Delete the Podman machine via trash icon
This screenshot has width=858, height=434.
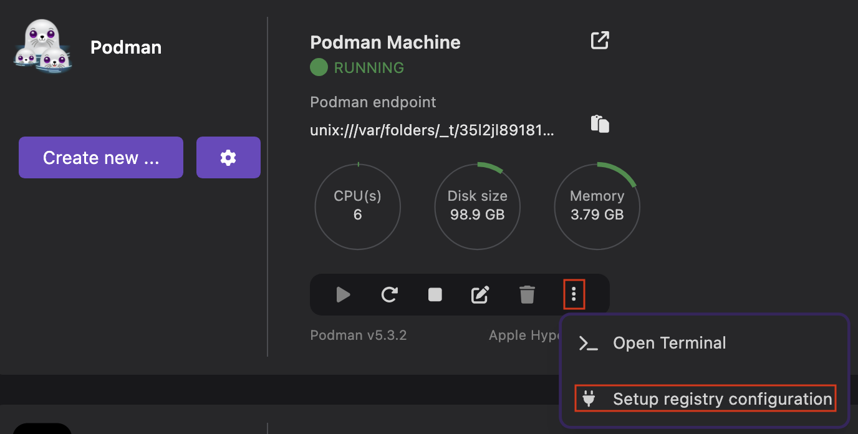527,294
